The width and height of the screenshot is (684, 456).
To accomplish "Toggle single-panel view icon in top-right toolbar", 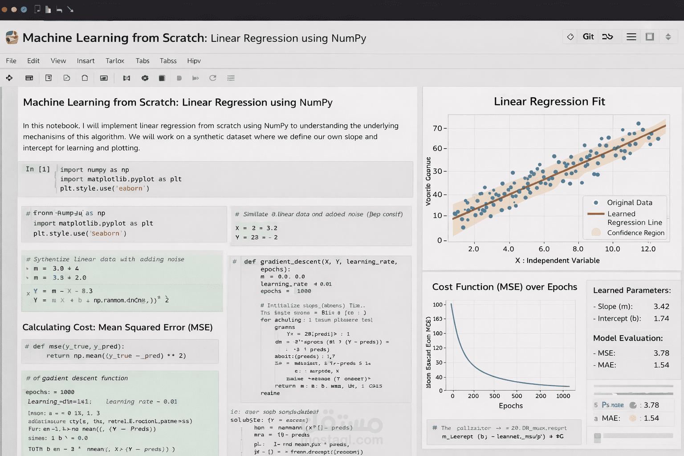I will pos(649,37).
